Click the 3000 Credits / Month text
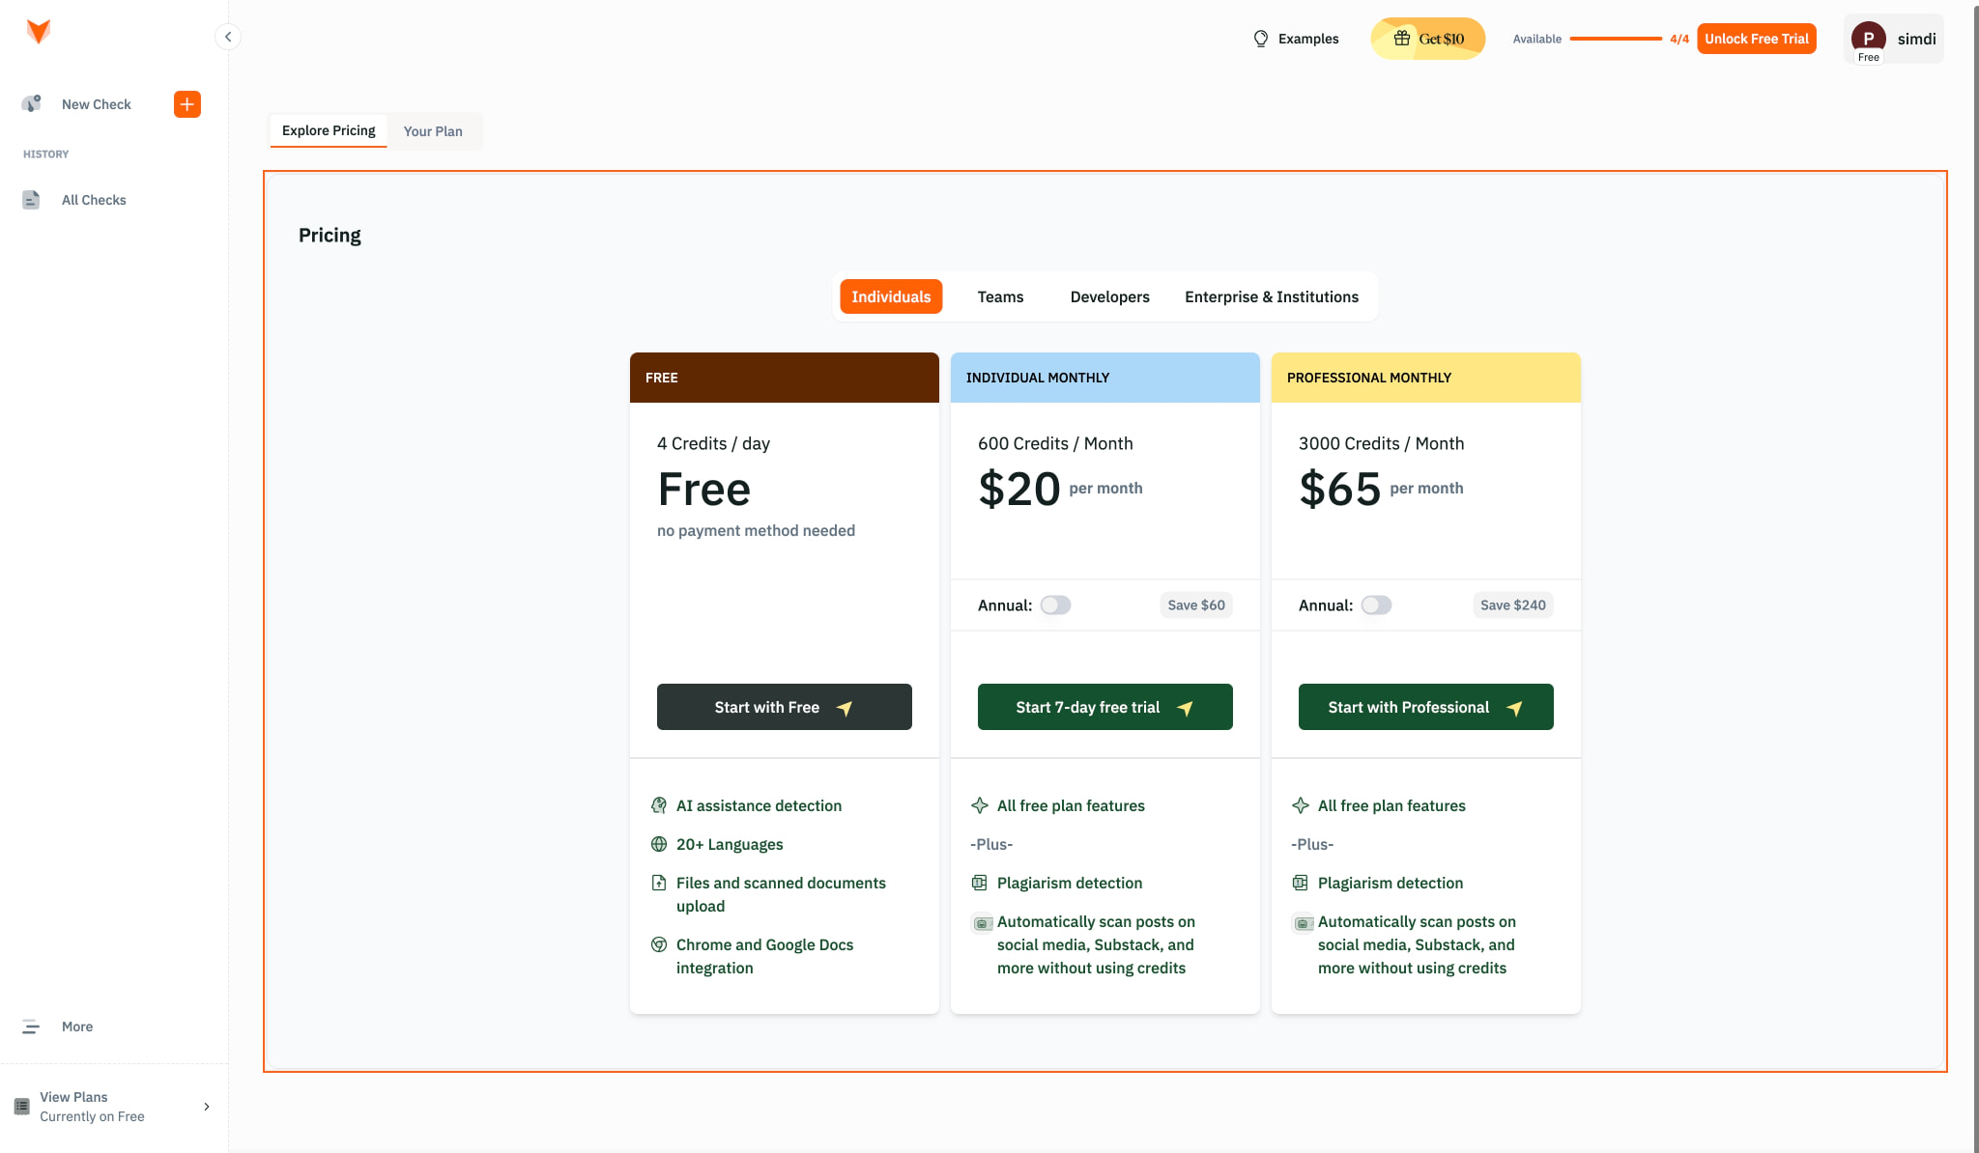The width and height of the screenshot is (1979, 1153). (1381, 443)
